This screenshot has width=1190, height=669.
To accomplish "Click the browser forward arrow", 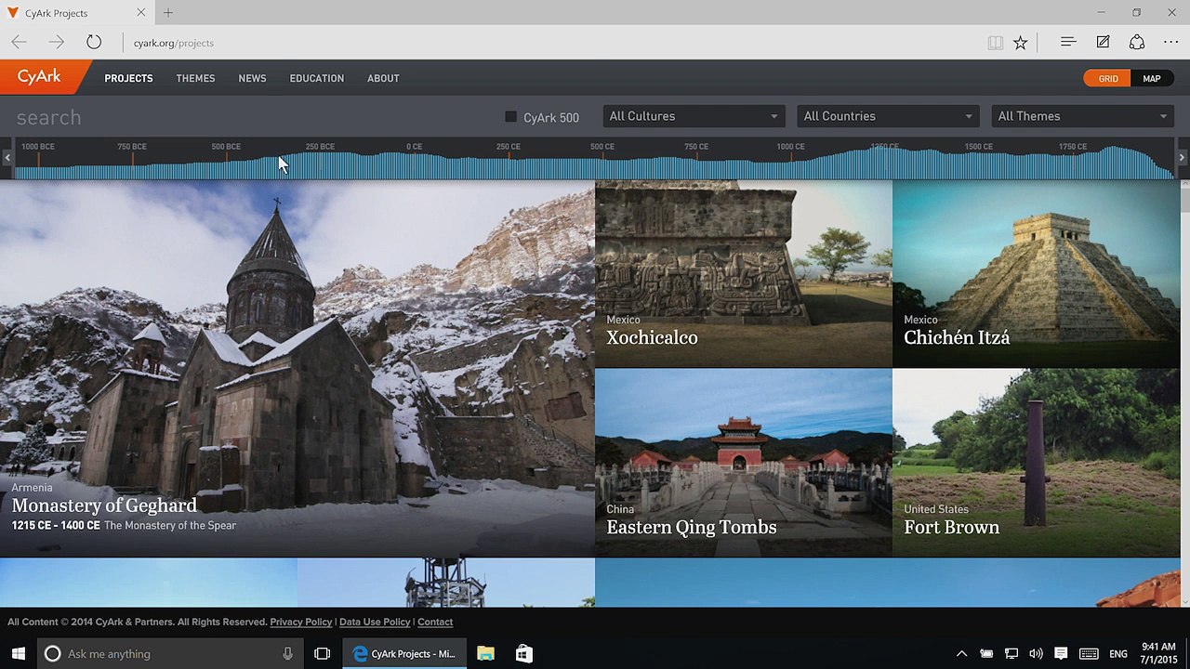I will [57, 42].
